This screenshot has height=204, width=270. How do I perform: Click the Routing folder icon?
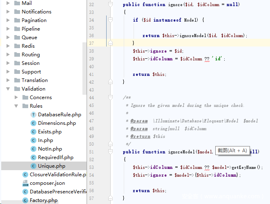(x=17, y=55)
